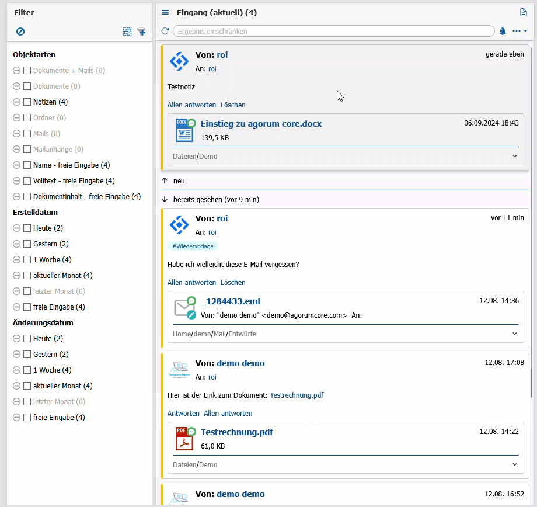Exclude Name - freie Eingabe with minus icon
Screen dimensions: 537x507
pyautogui.click(x=16, y=165)
